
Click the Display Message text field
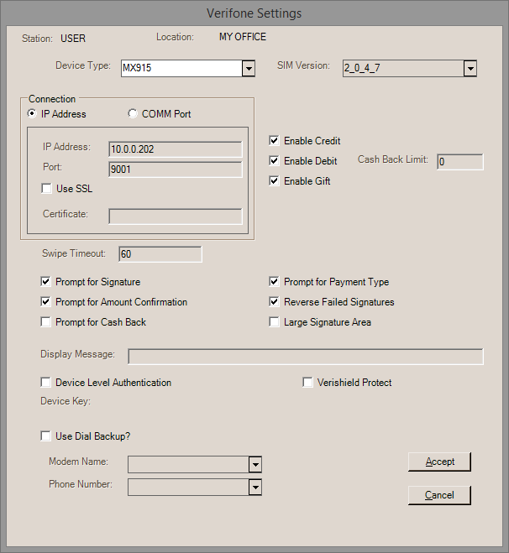[306, 357]
